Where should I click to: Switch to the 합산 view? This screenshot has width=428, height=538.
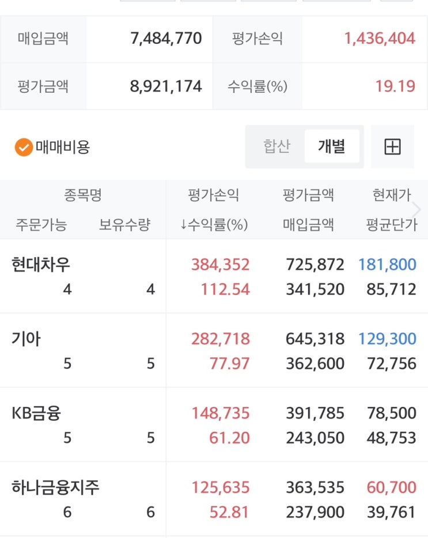276,146
